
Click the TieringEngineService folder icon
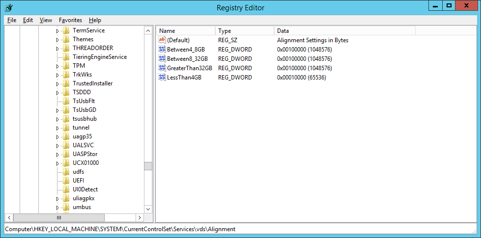(x=66, y=57)
